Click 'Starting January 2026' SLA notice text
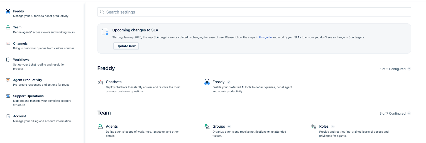426x143 pixels. (238, 37)
